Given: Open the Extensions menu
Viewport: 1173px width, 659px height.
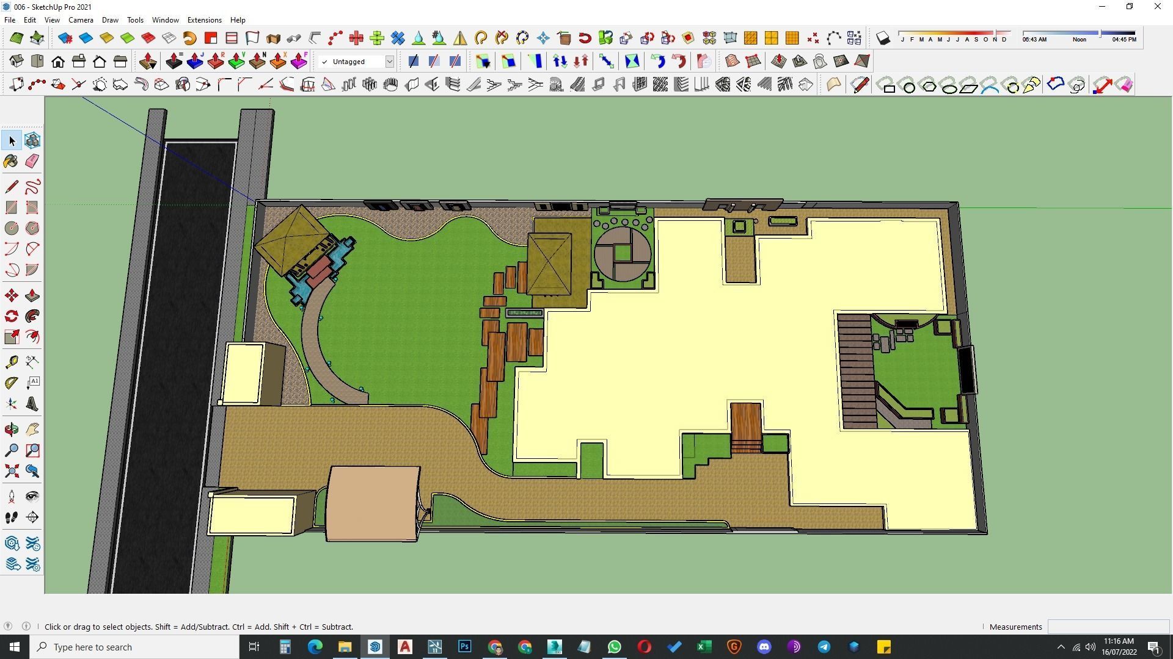Looking at the screenshot, I should (204, 20).
